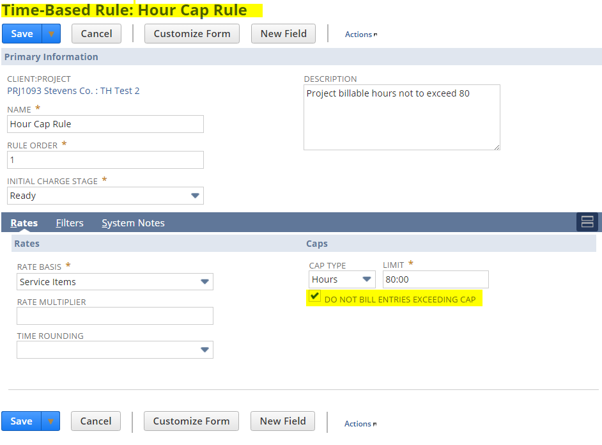
Task: Expand the Time Rounding dropdown
Action: click(205, 350)
